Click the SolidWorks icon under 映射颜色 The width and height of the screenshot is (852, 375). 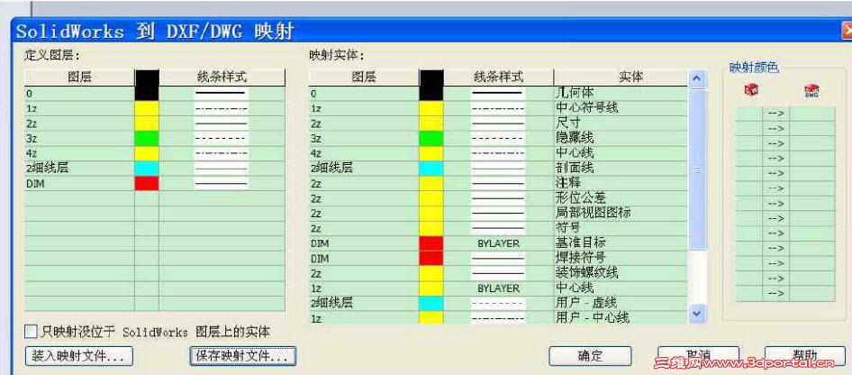751,89
